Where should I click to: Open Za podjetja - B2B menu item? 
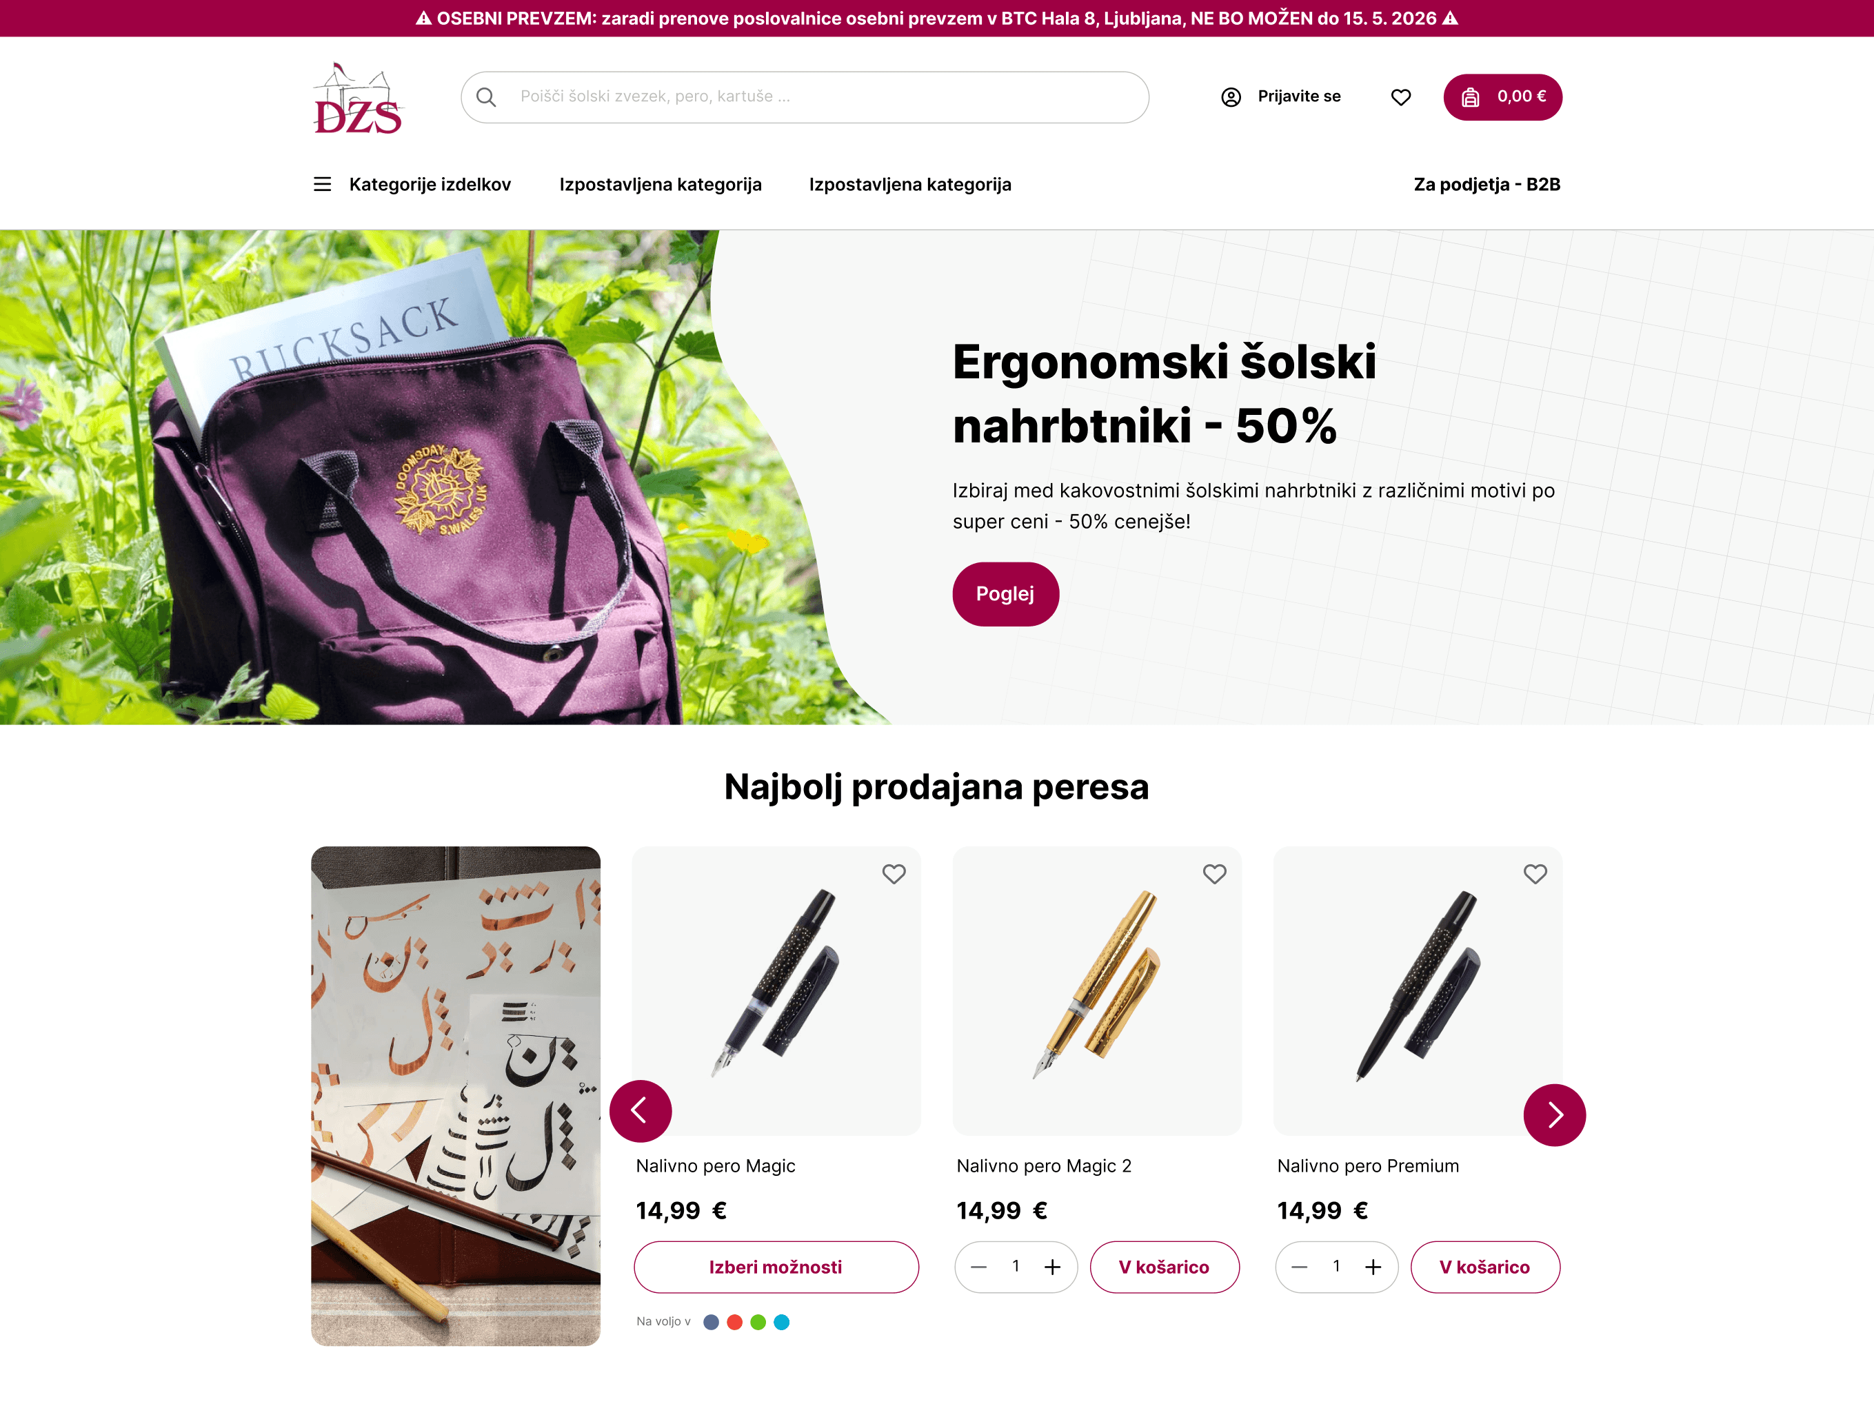point(1487,185)
